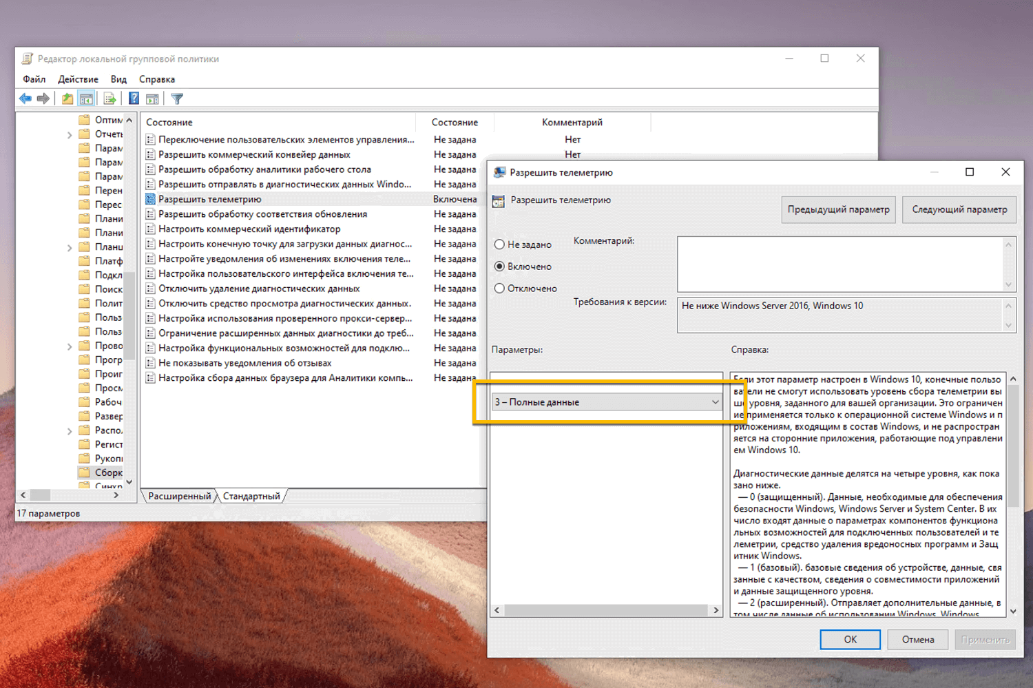The width and height of the screenshot is (1033, 688).
Task: Expand the 'Распол' folder in the tree
Action: pos(69,430)
